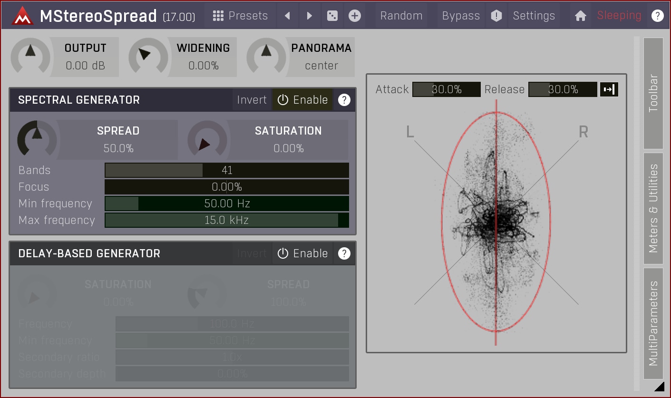Enable the Delay-Based Generator
The image size is (671, 398).
point(302,253)
